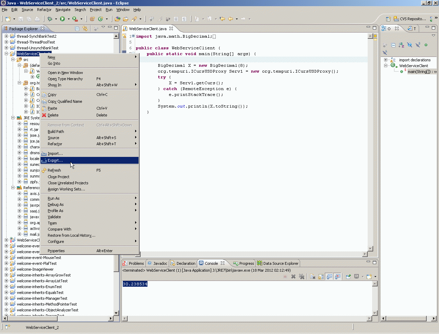The height and width of the screenshot is (334, 439).
Task: Toggle Scroll Lock in Console toolbar
Action: point(321,276)
